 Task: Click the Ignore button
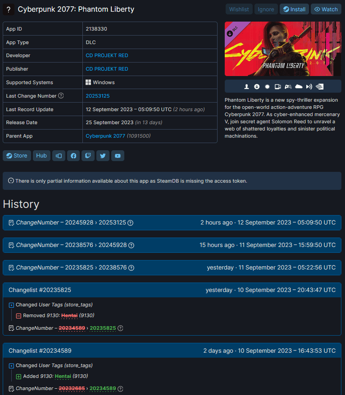(x=266, y=9)
